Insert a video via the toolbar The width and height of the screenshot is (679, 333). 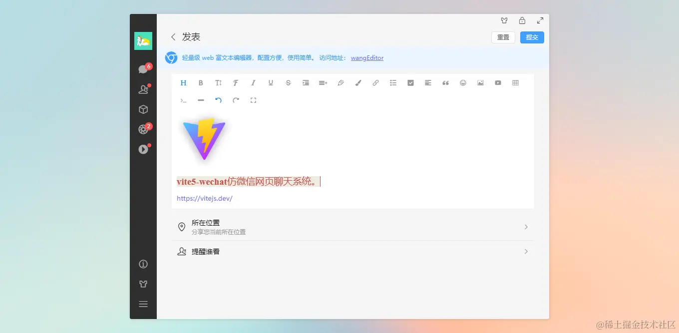click(498, 82)
